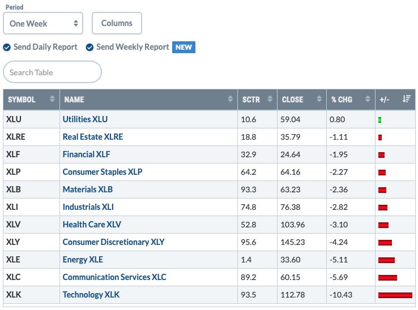The width and height of the screenshot is (418, 310).
Task: Open Communication Services XLC link
Action: (114, 277)
